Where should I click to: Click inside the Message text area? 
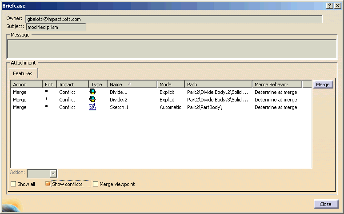171,49
